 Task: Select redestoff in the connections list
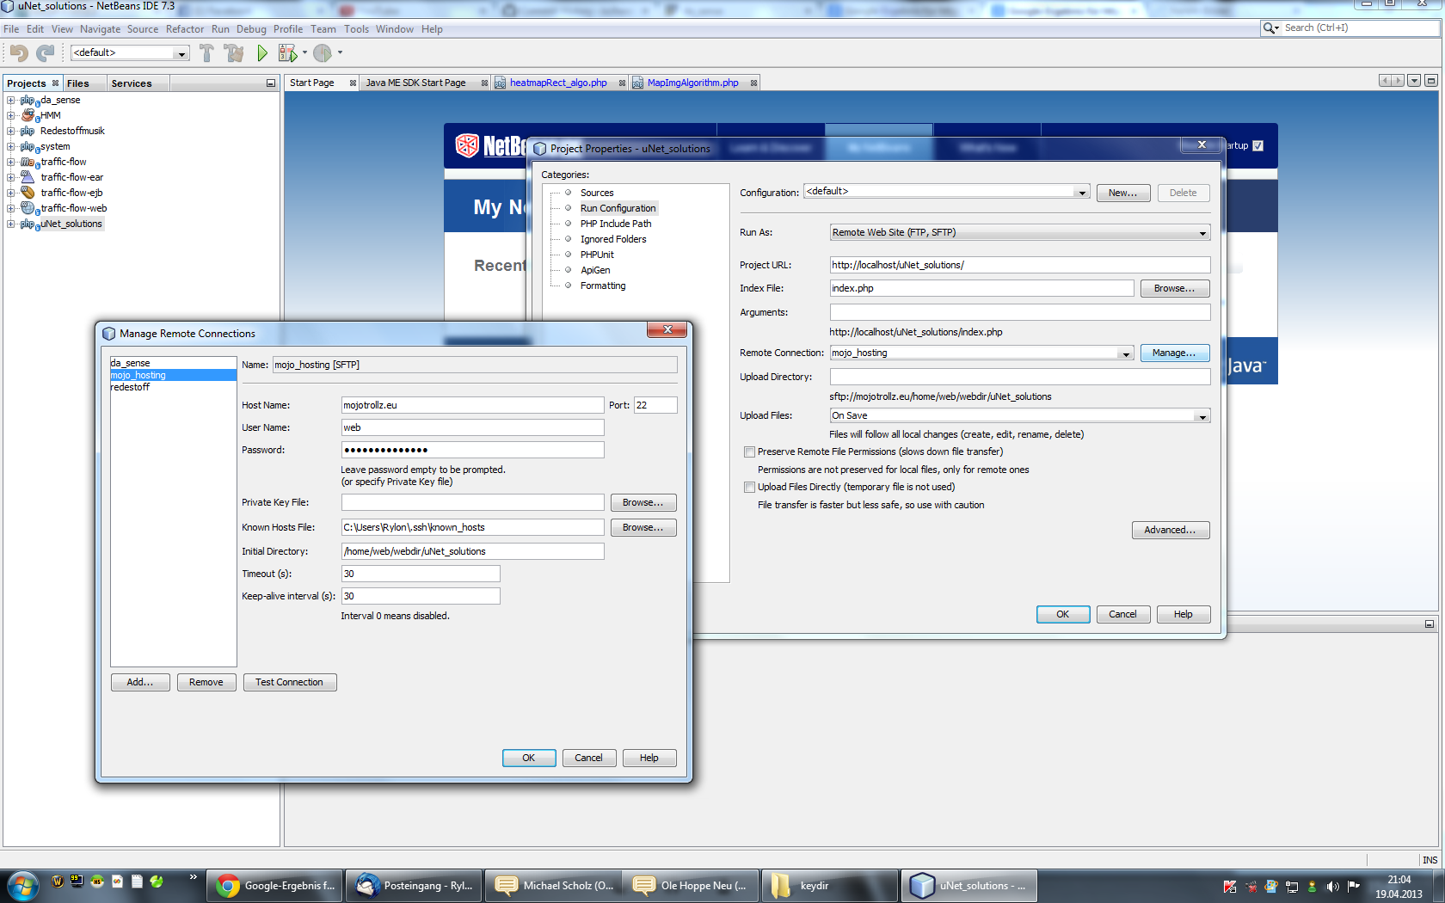(130, 388)
